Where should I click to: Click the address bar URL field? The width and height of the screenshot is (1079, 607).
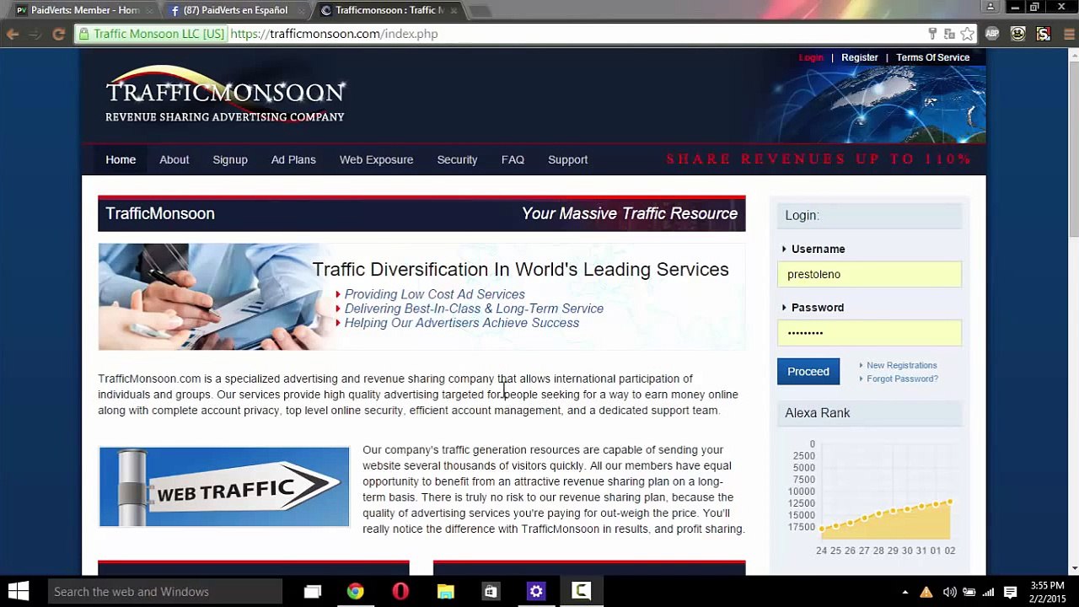573,34
